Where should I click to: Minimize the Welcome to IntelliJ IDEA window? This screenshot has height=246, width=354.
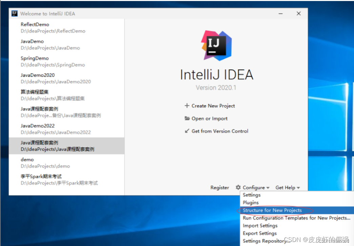pos(280,14)
